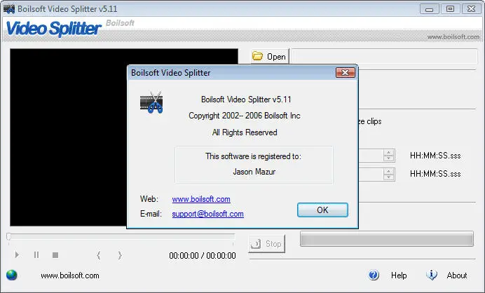Click the About info icon
Viewport: 485px width, 293px height.
(x=432, y=275)
